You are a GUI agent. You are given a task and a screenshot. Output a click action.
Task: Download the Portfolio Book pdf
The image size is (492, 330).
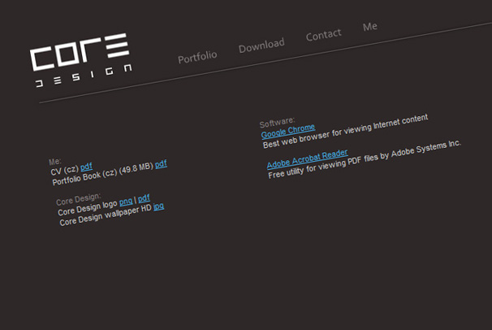click(161, 163)
